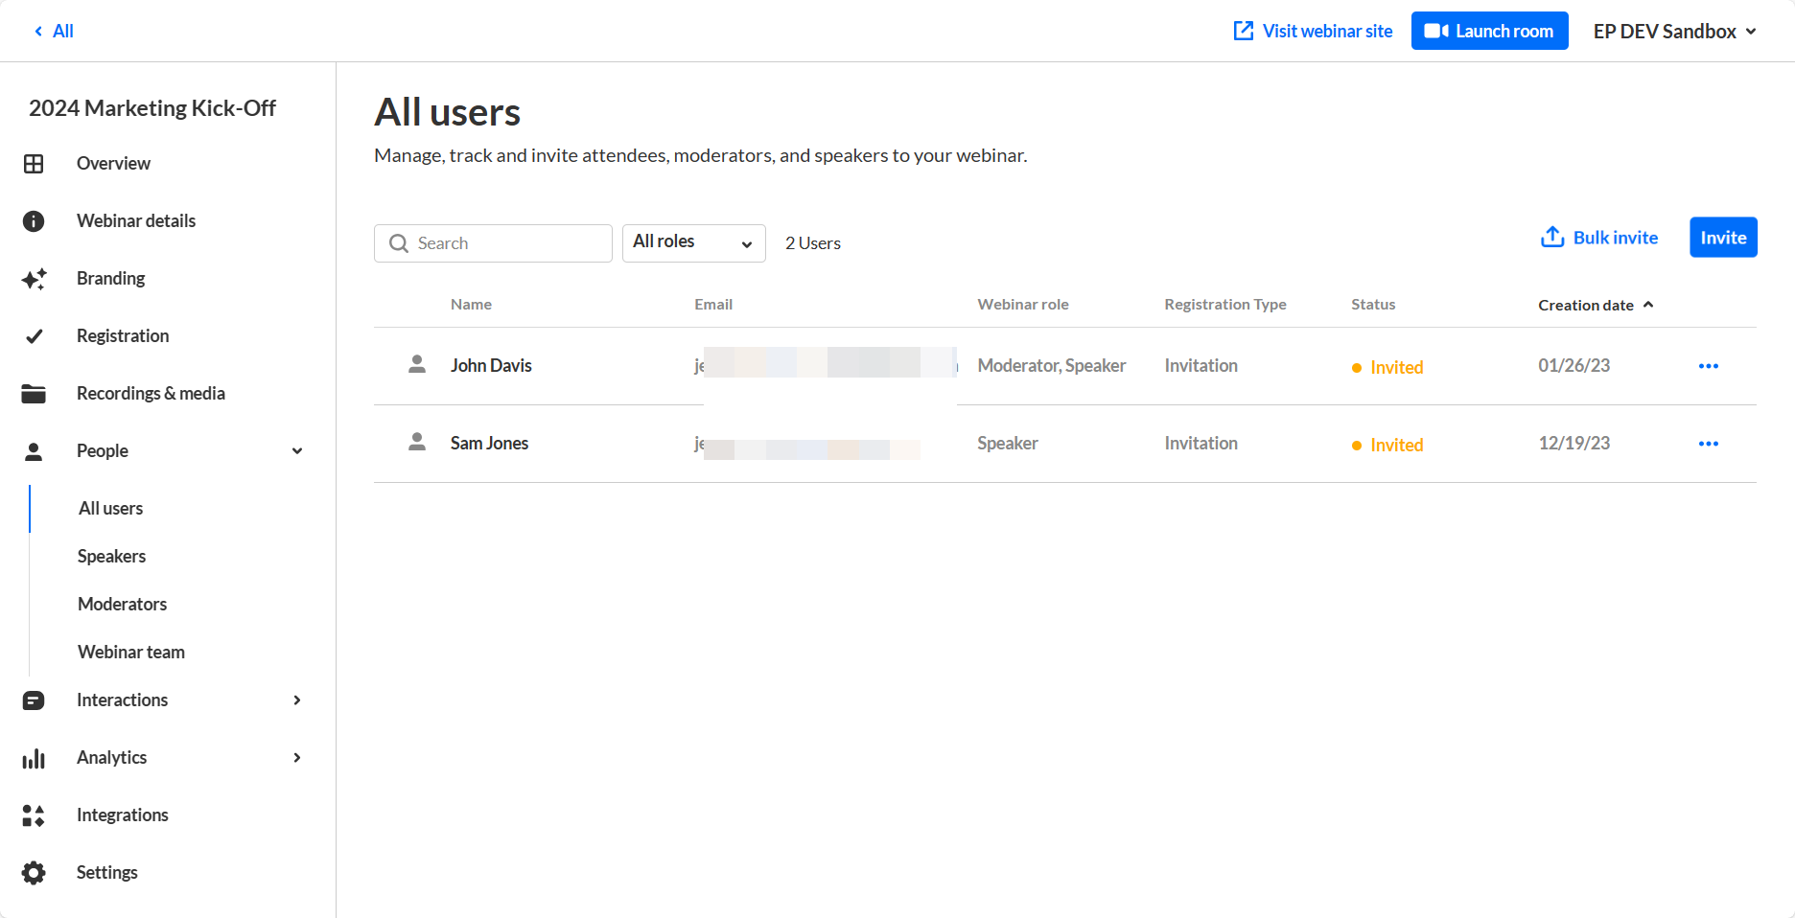Click the Webinar details info icon
This screenshot has width=1795, height=918.
pos(34,221)
